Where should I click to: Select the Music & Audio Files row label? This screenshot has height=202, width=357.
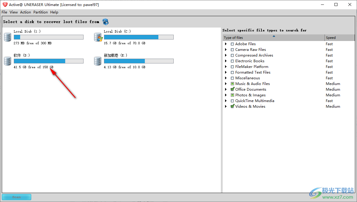252,84
